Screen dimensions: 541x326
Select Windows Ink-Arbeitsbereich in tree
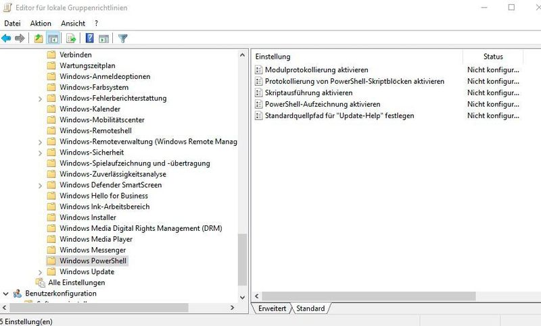[x=105, y=207]
